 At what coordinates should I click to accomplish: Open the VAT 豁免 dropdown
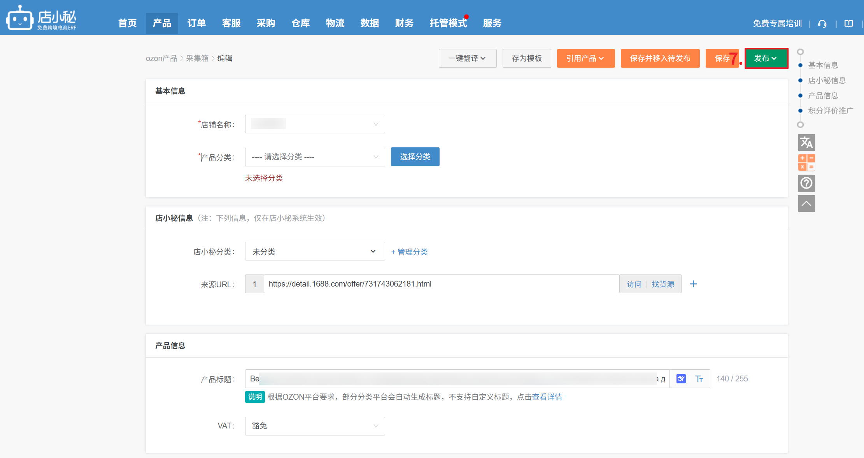click(x=315, y=426)
